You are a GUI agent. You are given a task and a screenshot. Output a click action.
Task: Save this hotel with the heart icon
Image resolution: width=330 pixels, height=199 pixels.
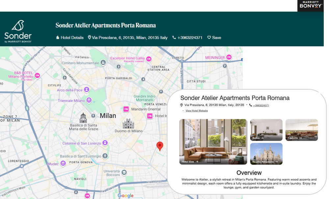(x=209, y=37)
